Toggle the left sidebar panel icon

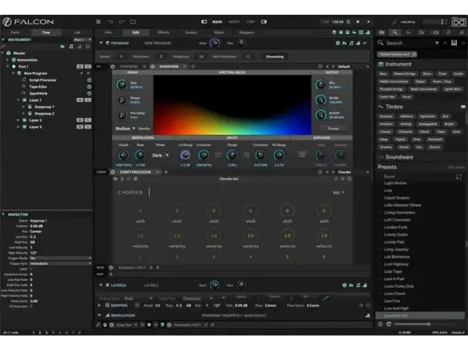click(204, 22)
